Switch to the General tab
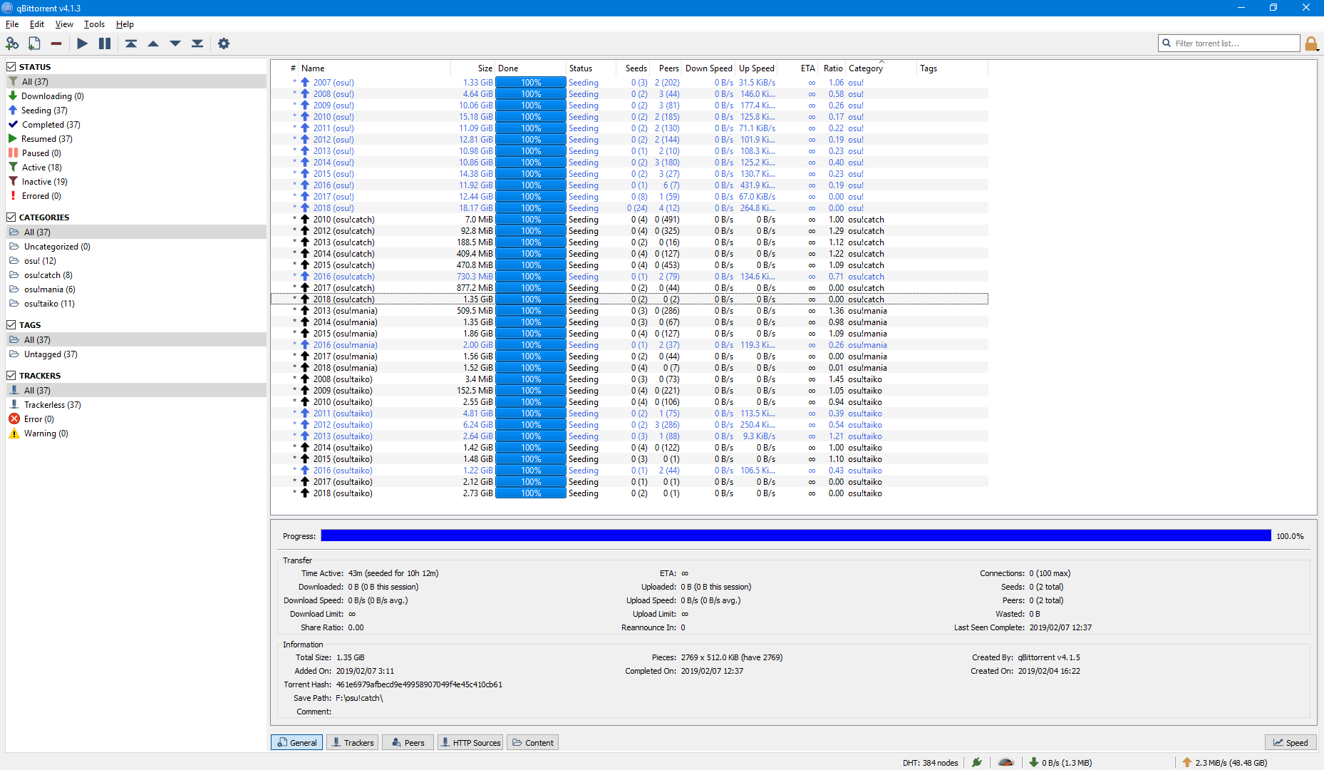 pyautogui.click(x=296, y=742)
